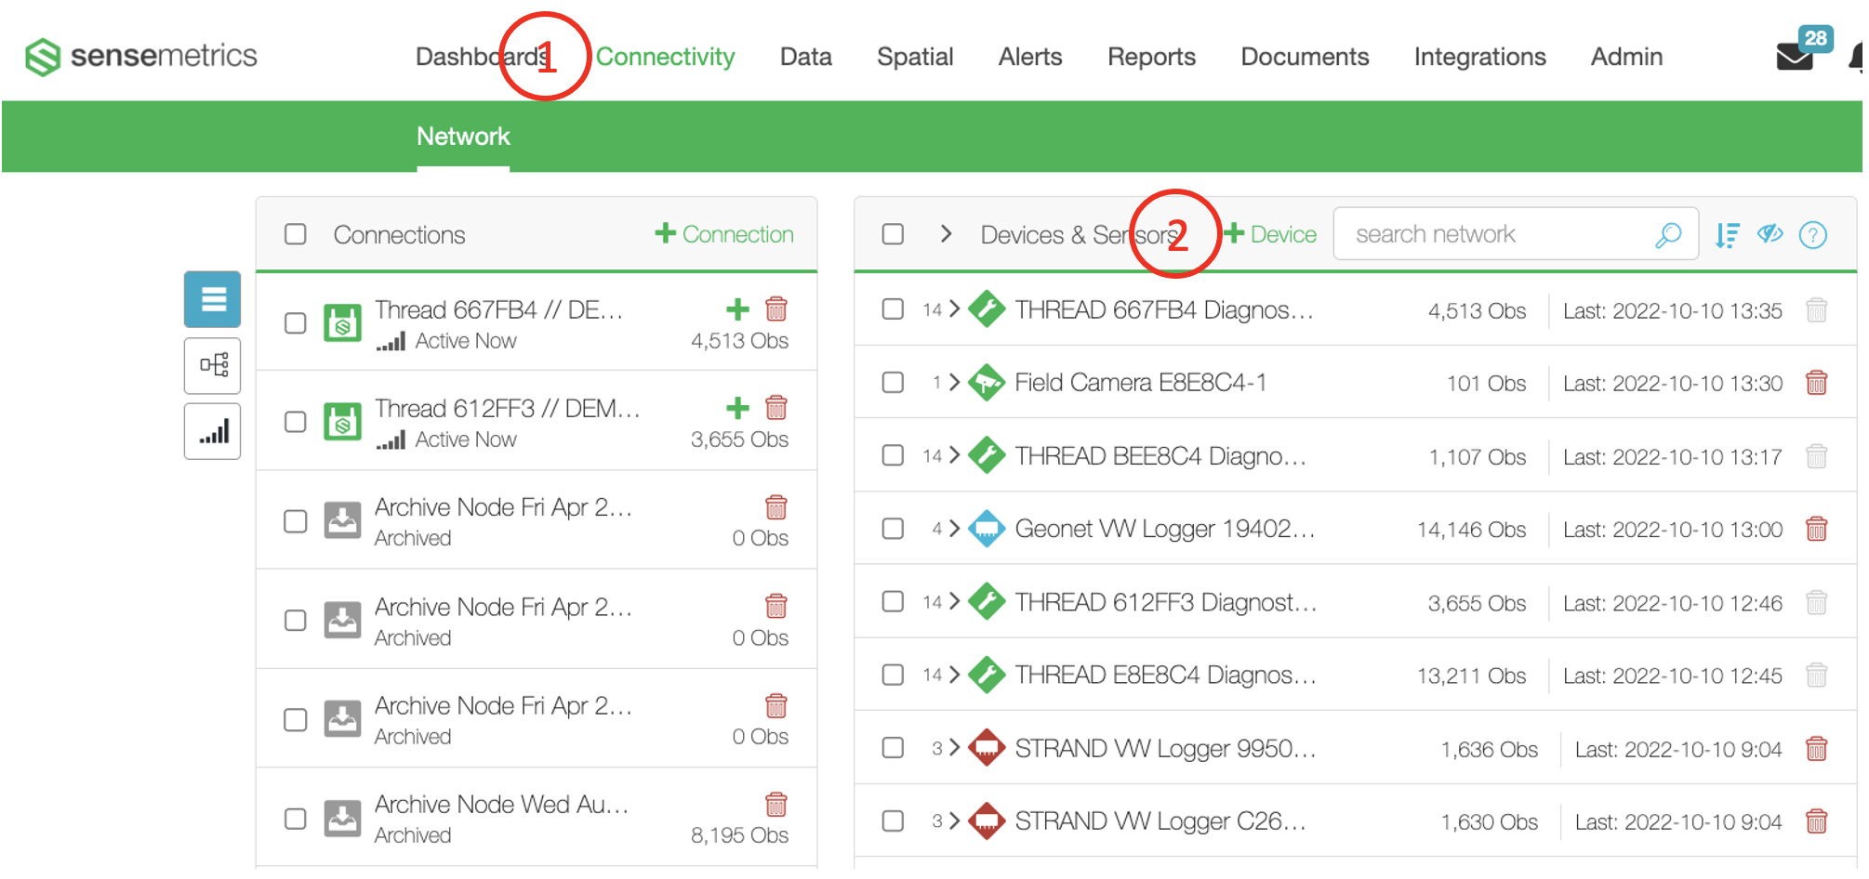Delete the Field Camera E8E8C4-1 device
This screenshot has width=1869, height=879.
point(1816,383)
